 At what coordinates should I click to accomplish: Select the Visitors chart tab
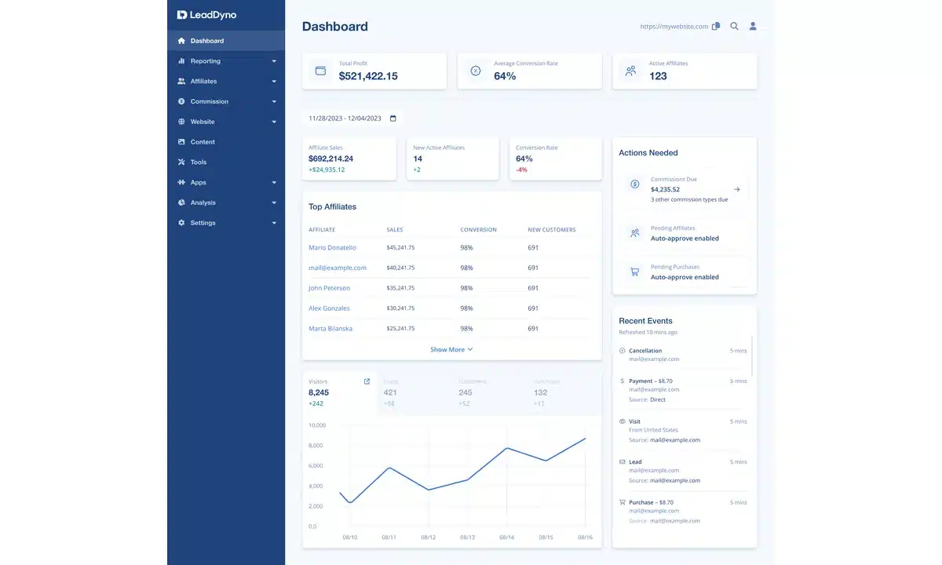click(340, 392)
